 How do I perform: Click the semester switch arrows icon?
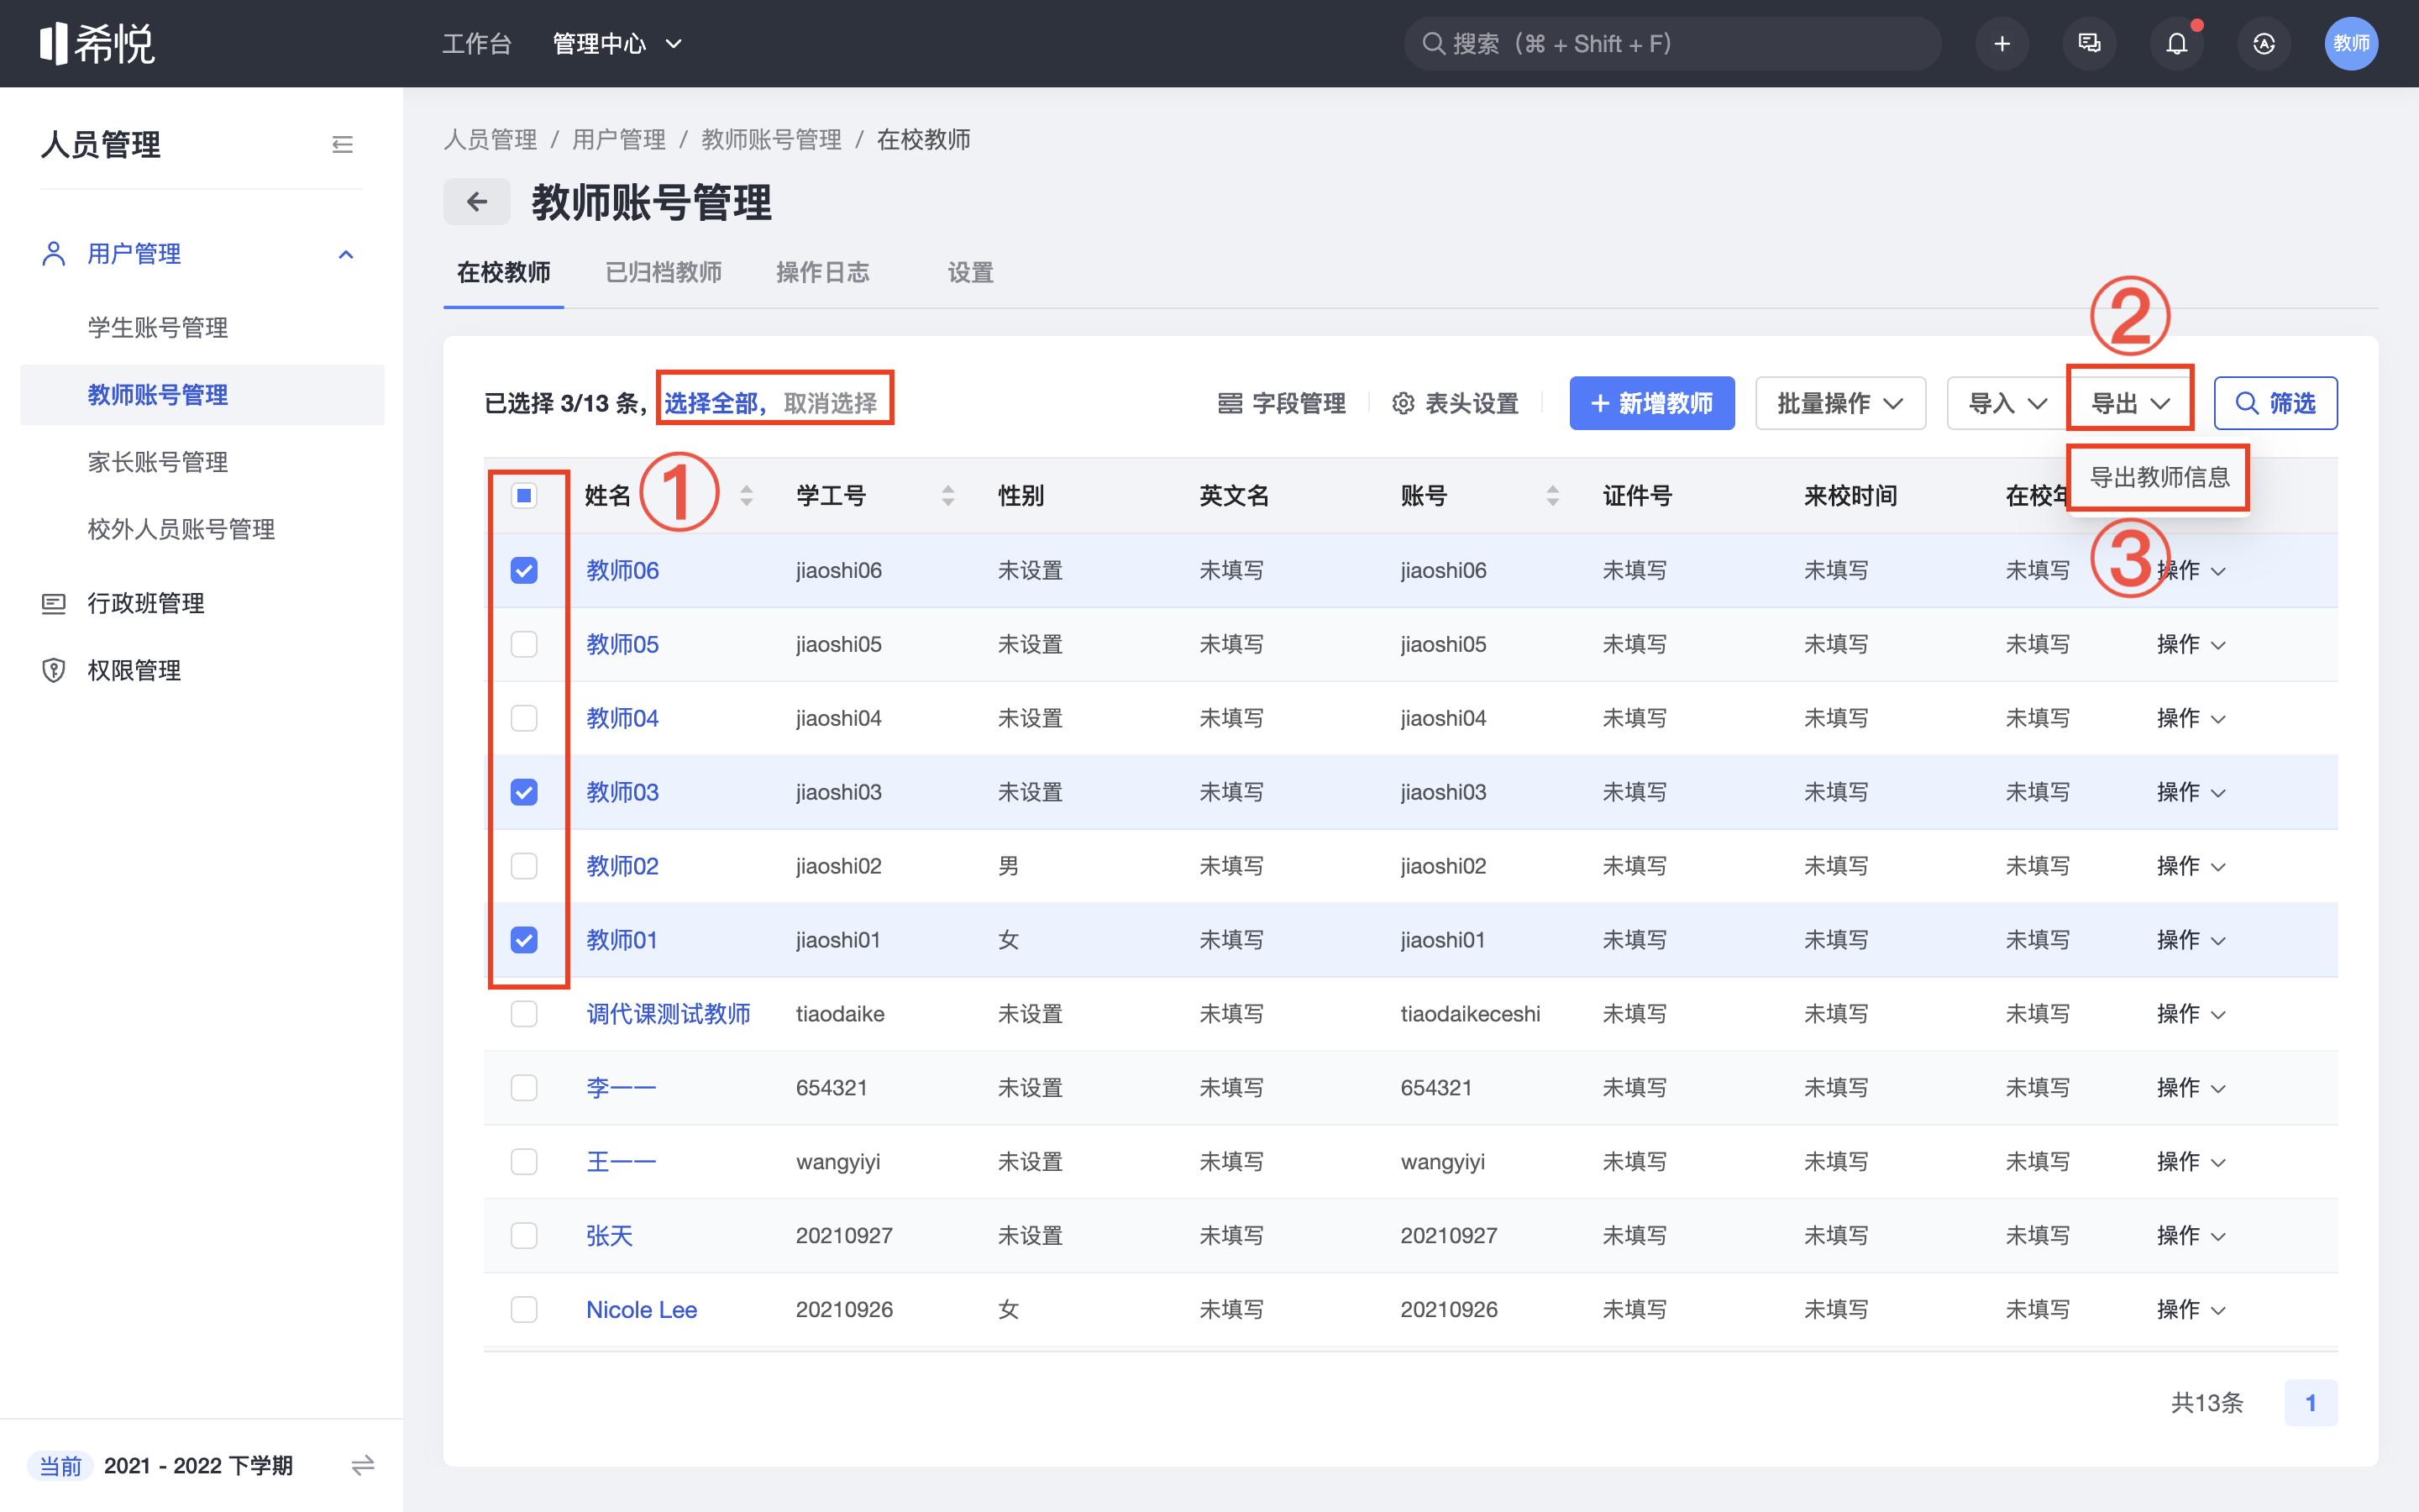[x=363, y=1465]
